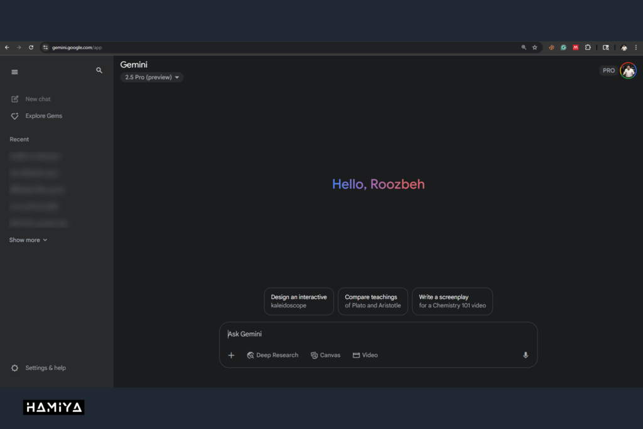
Task: Open the Chrome profile avatar
Action: (x=624, y=48)
